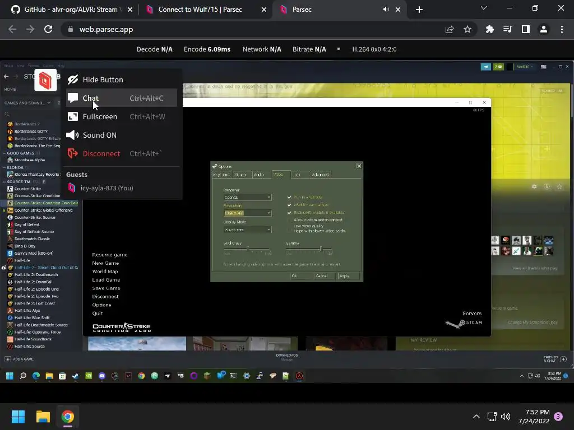Open Chat from the Parsec menu
This screenshot has width=574, height=430.
122,98
